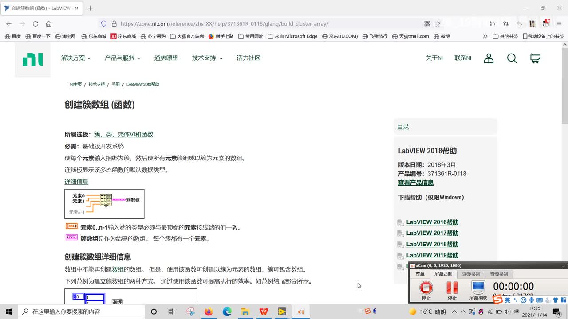This screenshot has height=319, width=568.
Task: Follow the 详细信息 link
Action: 76,182
